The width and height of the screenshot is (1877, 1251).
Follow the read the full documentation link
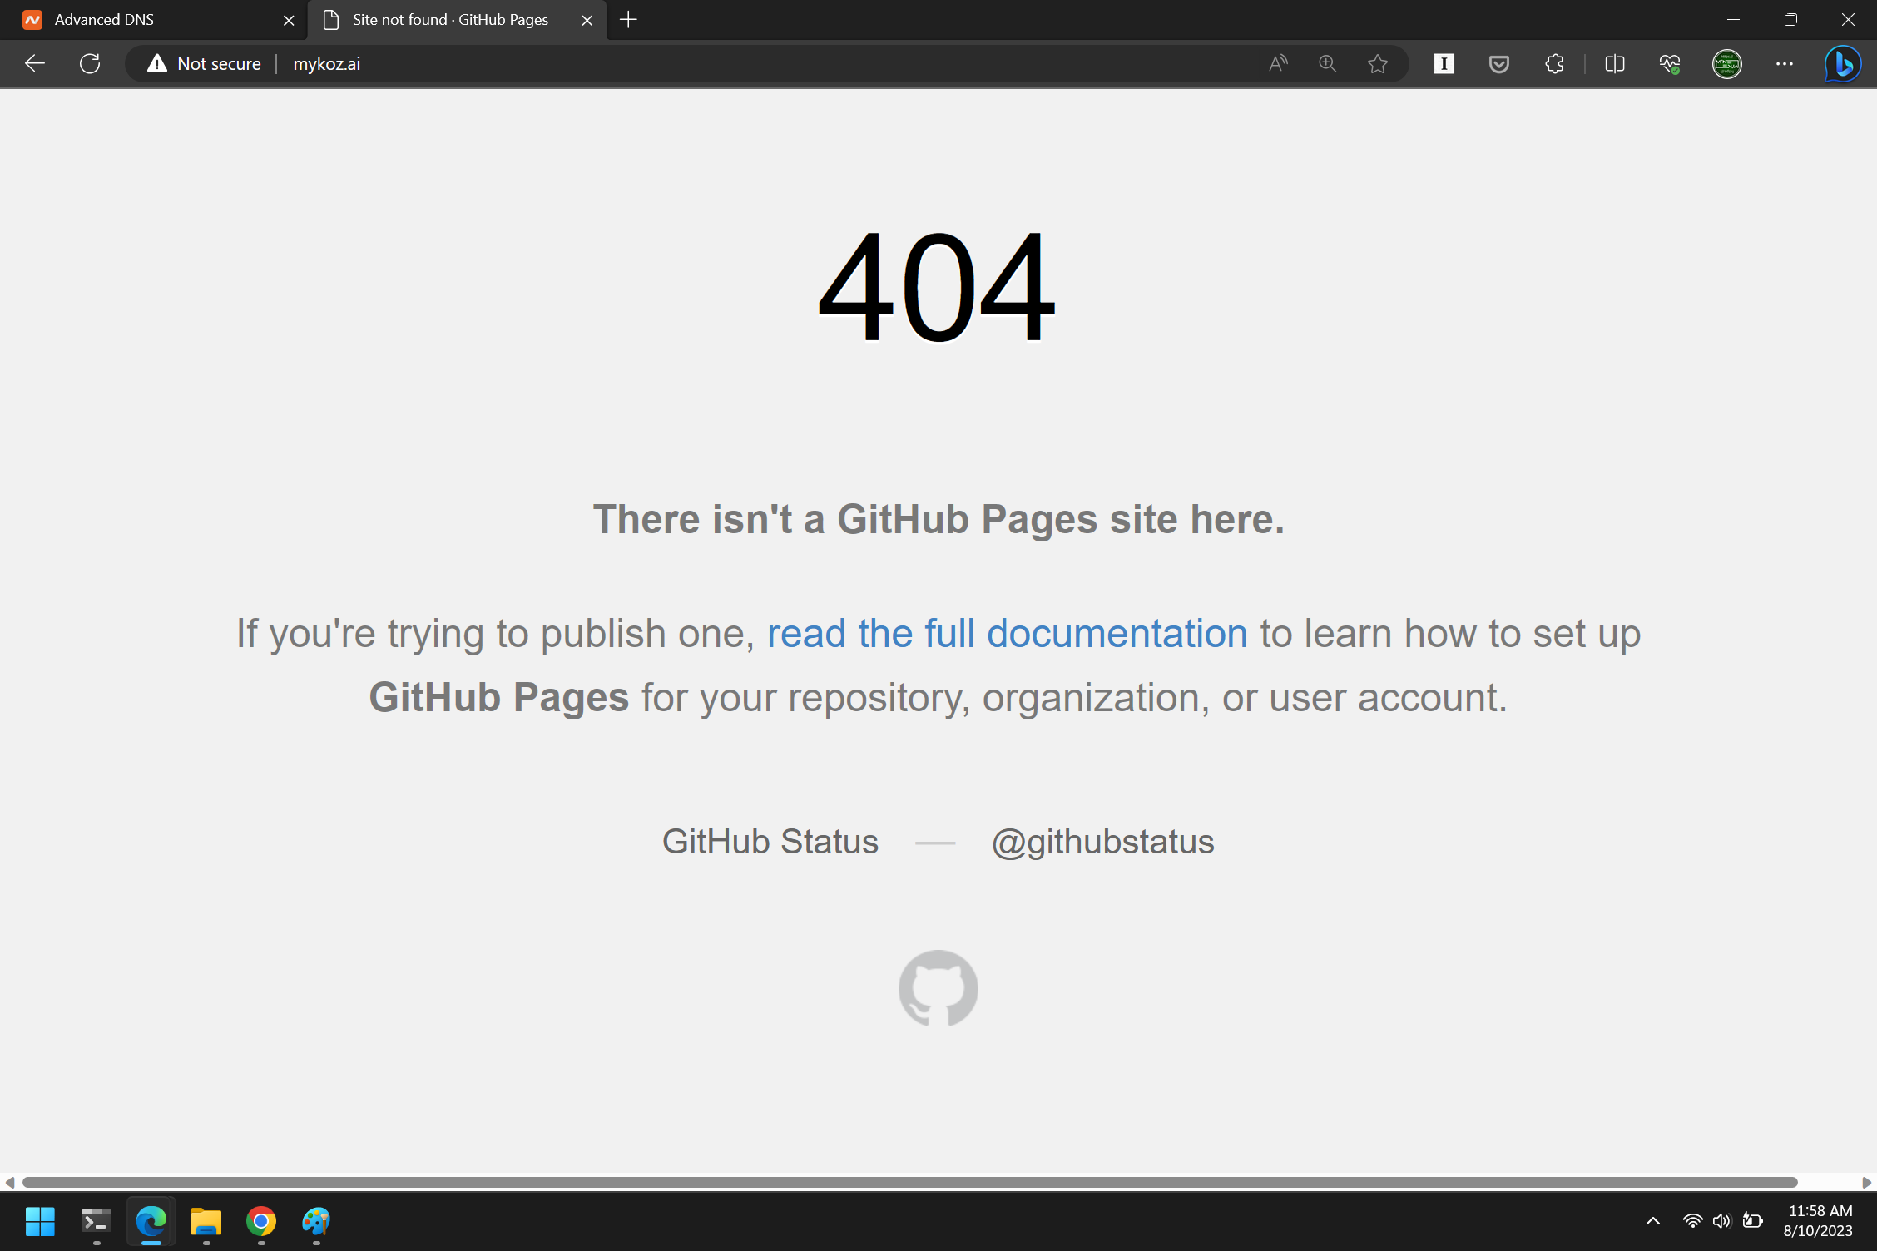coord(1007,633)
